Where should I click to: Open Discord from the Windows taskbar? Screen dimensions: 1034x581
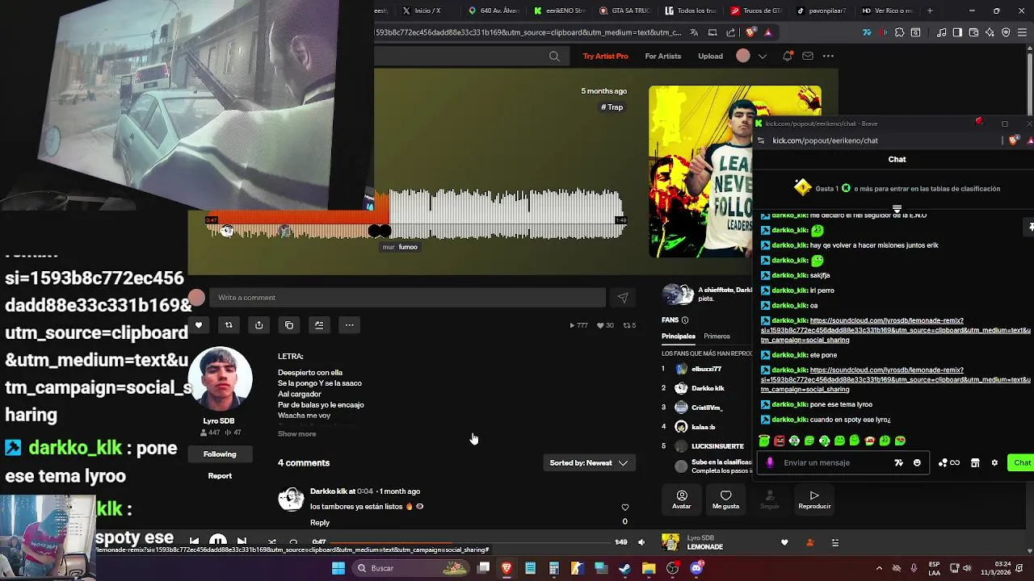point(696,568)
